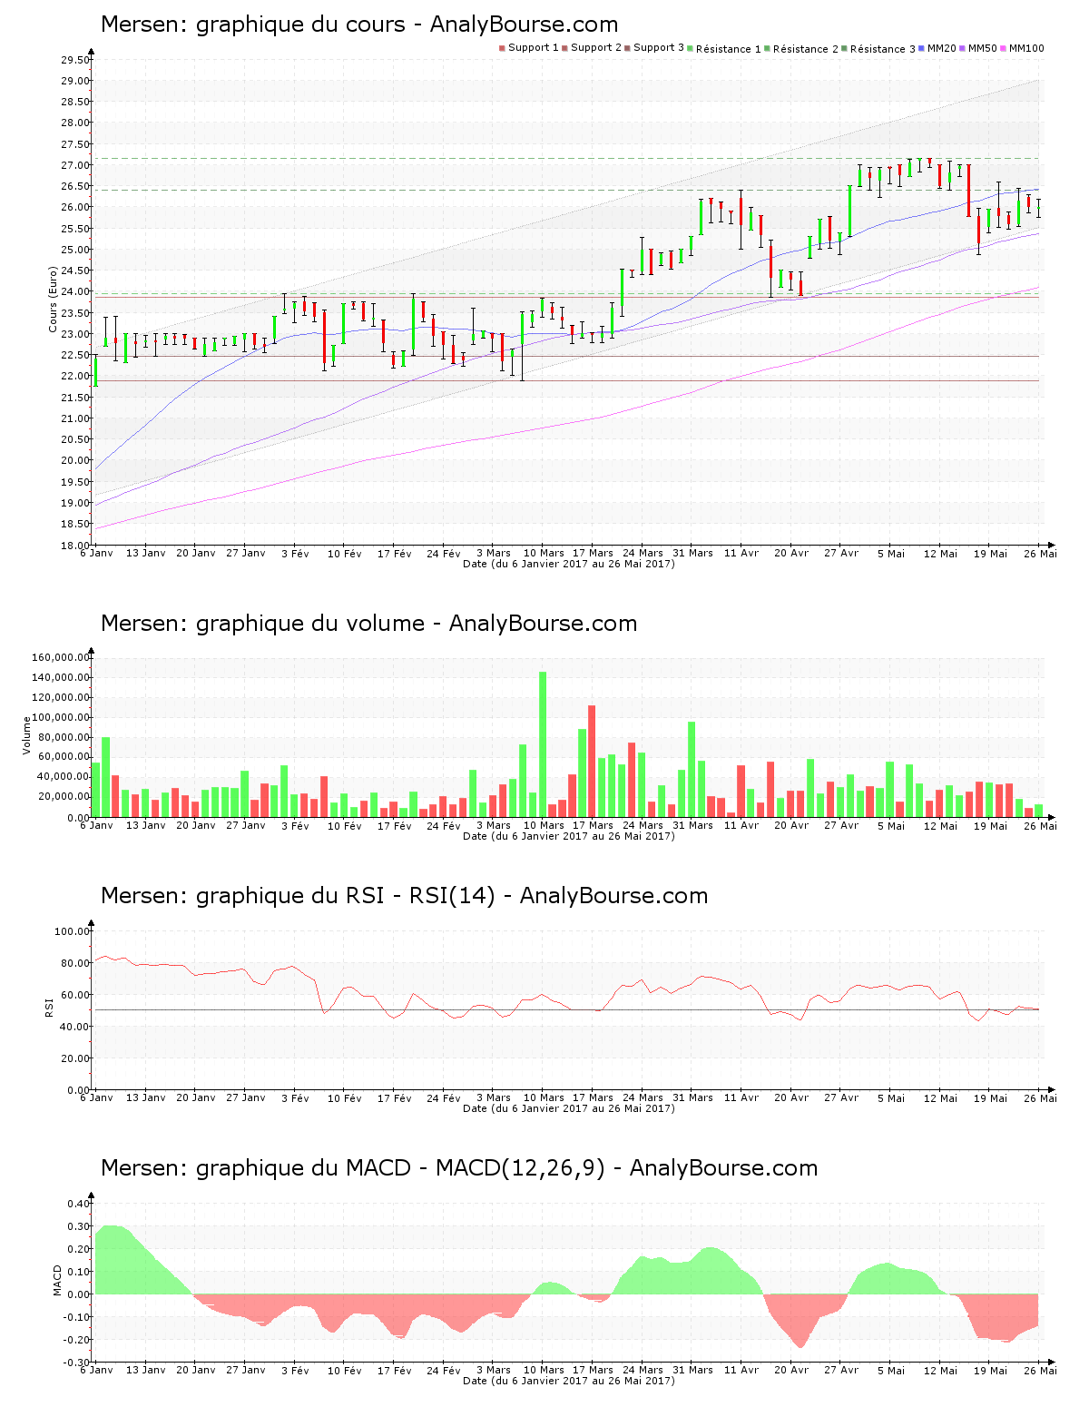Image resolution: width=1089 pixels, height=1407 pixels.
Task: Select the MM100 legend label
Action: click(x=1026, y=48)
